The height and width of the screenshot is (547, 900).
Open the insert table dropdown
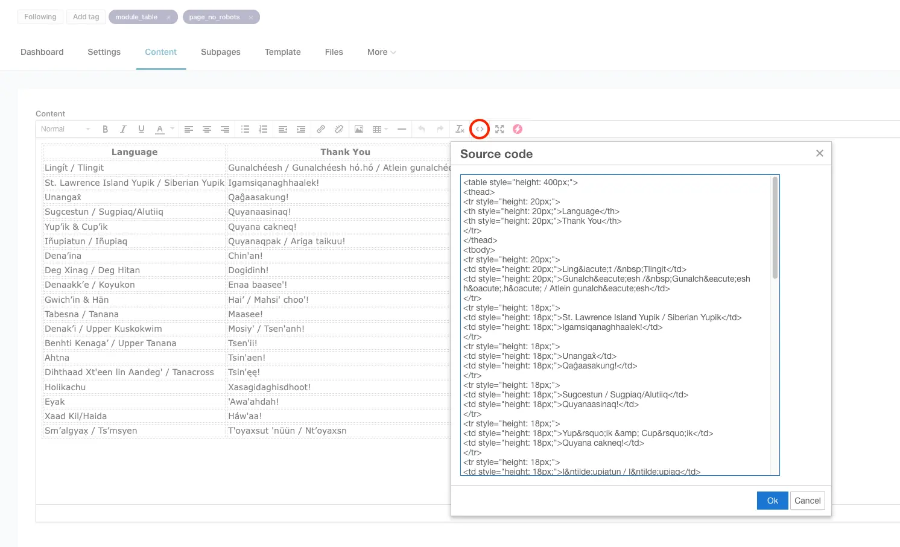[x=379, y=129]
